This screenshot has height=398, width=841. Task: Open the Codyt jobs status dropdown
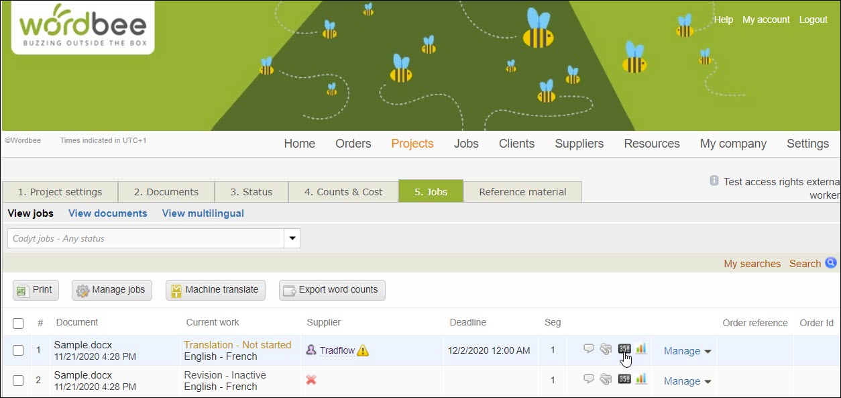click(292, 238)
